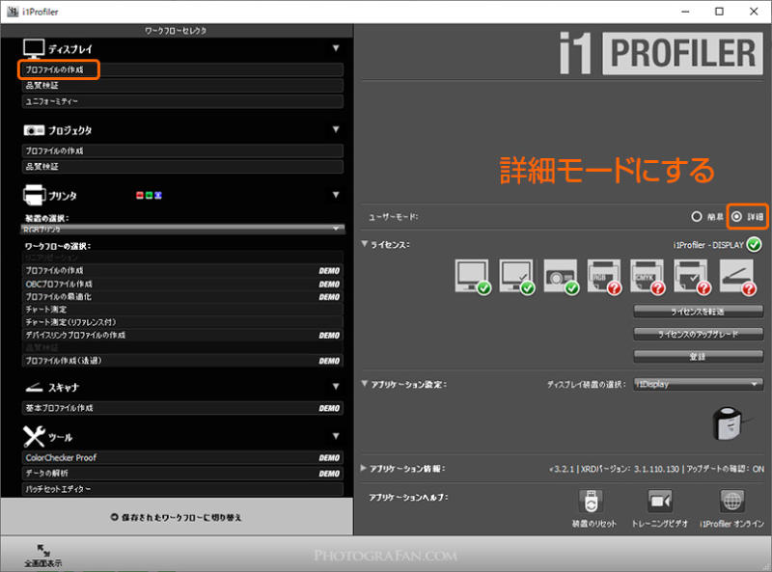Collapse the ツール section arrow
The height and width of the screenshot is (572, 772).
click(x=336, y=436)
